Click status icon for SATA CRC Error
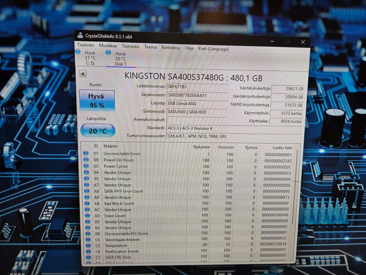366x275 pixels. pyautogui.click(x=88, y=257)
